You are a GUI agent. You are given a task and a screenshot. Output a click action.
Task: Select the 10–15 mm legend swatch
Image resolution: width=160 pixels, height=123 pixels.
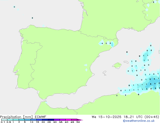tap(33, 120)
